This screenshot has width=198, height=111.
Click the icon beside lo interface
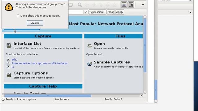(x=8, y=67)
